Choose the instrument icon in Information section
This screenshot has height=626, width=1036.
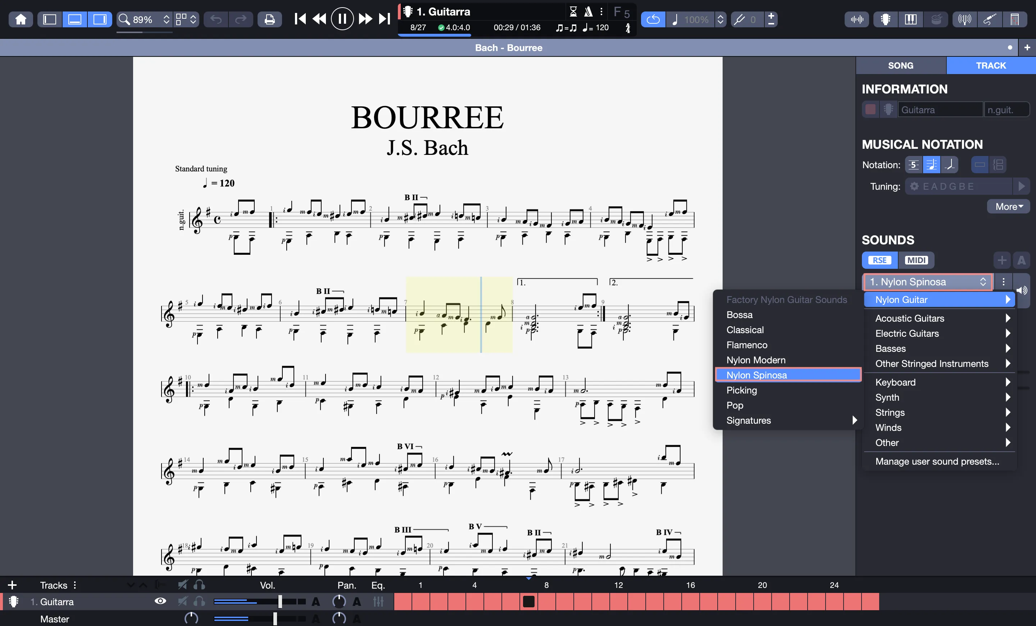(x=888, y=110)
